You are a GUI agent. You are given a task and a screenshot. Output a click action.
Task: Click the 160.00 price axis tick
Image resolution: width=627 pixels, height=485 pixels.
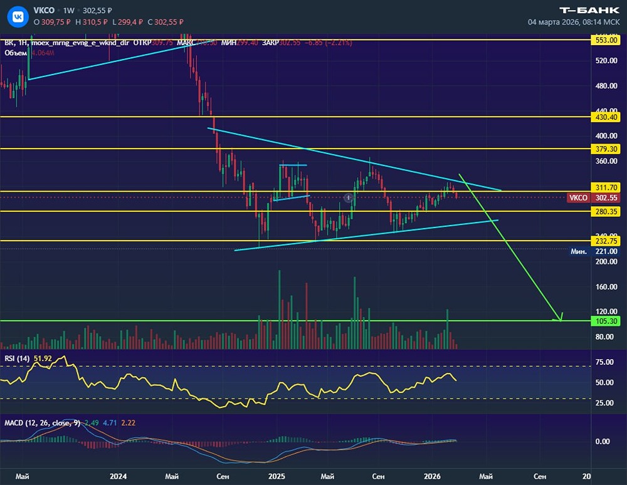[x=606, y=287]
